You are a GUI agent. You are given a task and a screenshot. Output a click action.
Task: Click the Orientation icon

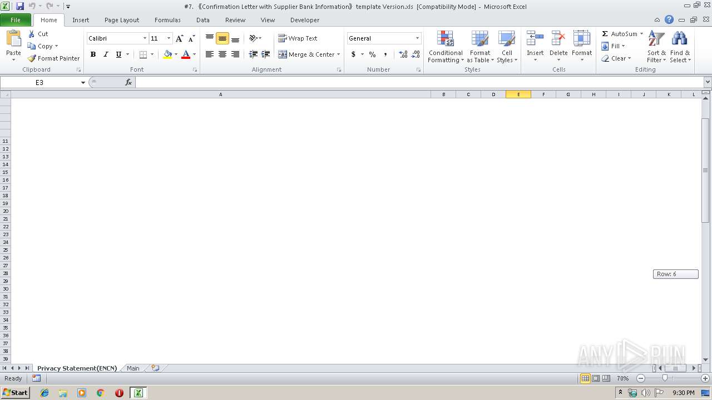(254, 38)
